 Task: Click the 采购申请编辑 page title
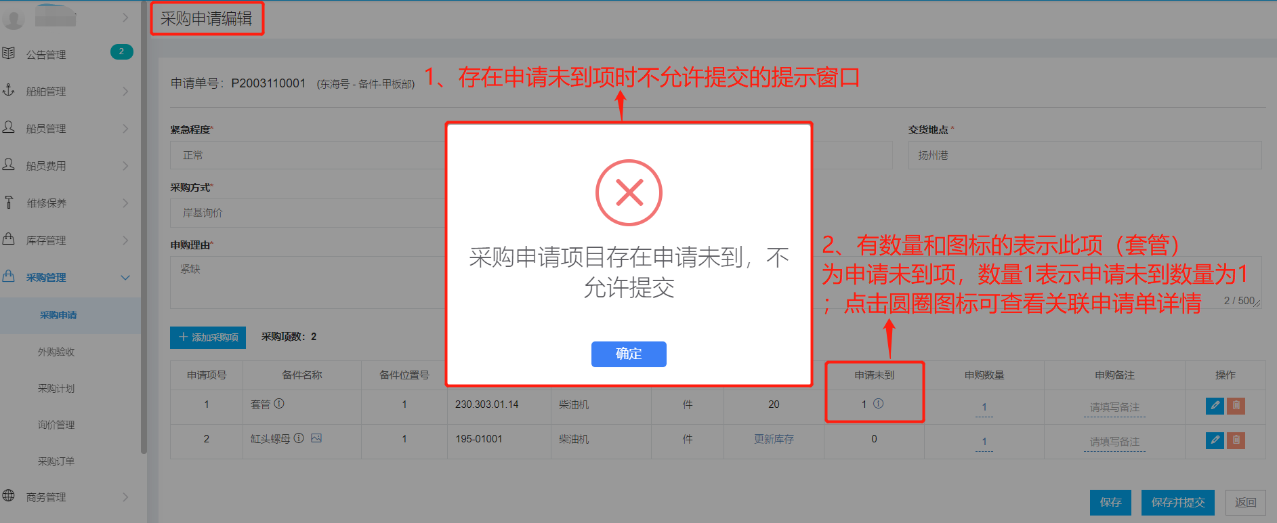tap(206, 18)
